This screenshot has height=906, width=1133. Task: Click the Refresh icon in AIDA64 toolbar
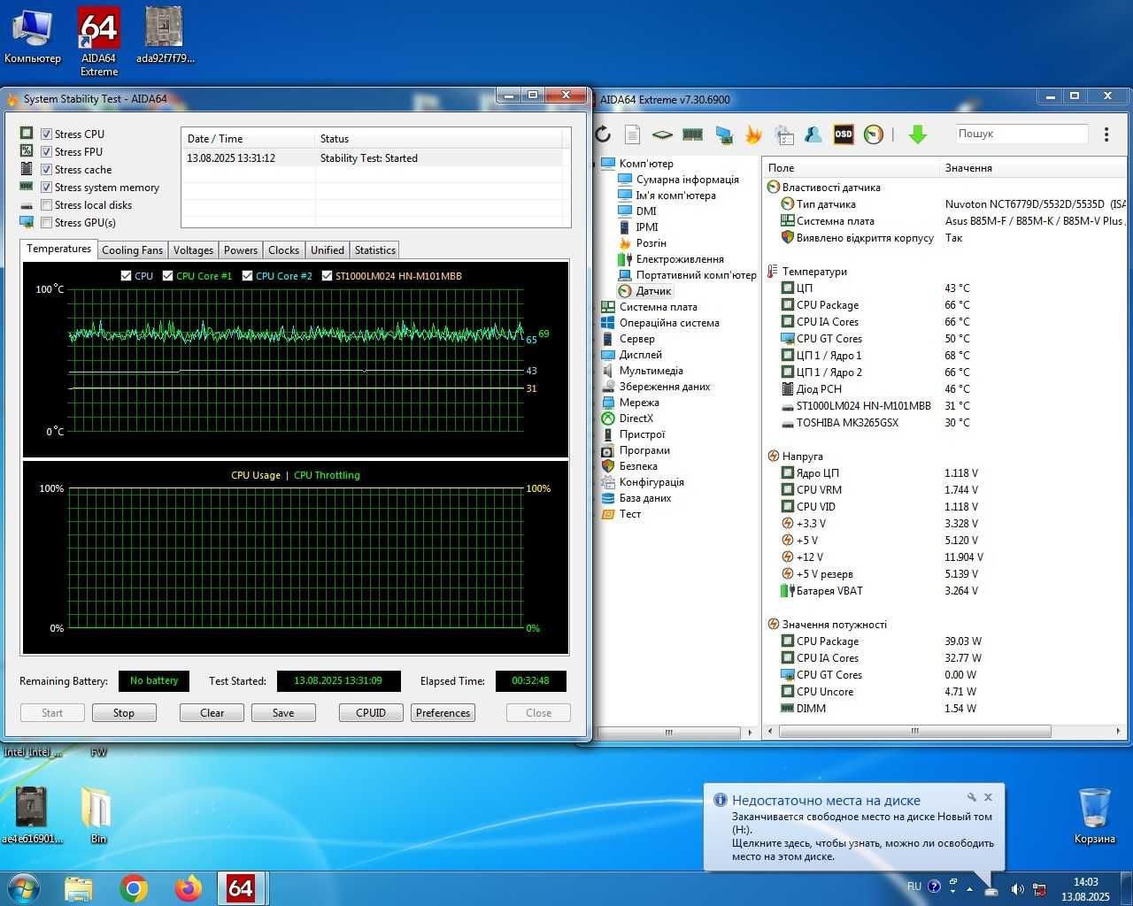click(x=604, y=134)
